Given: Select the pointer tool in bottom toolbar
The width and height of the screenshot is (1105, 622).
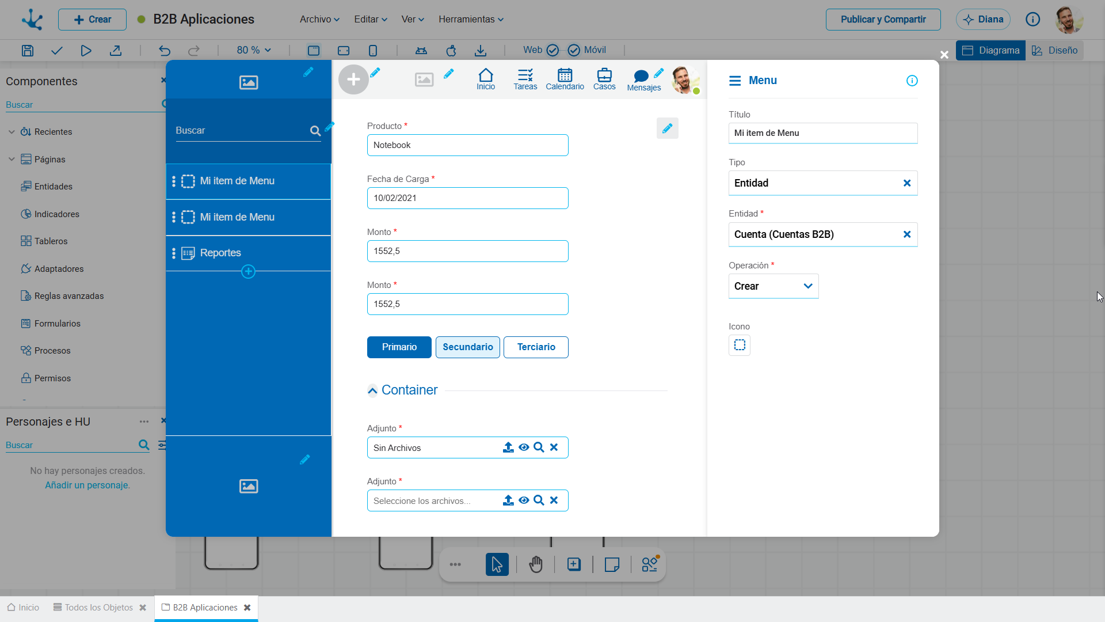Looking at the screenshot, I should pyautogui.click(x=497, y=564).
